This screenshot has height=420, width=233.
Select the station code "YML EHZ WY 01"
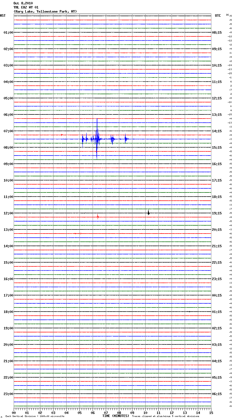click(26, 7)
